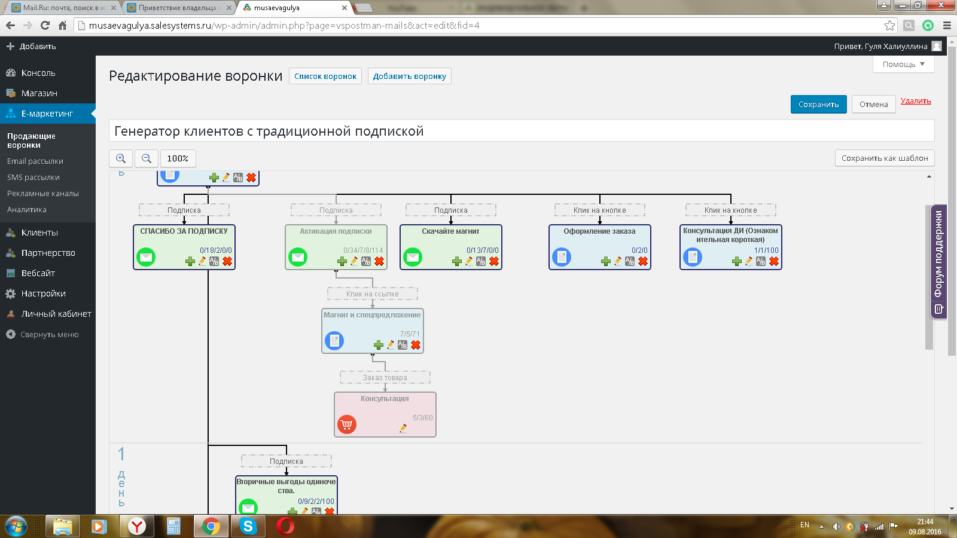This screenshot has width=957, height=538.
Task: Click the bookmark star in address bar
Action: click(889, 25)
